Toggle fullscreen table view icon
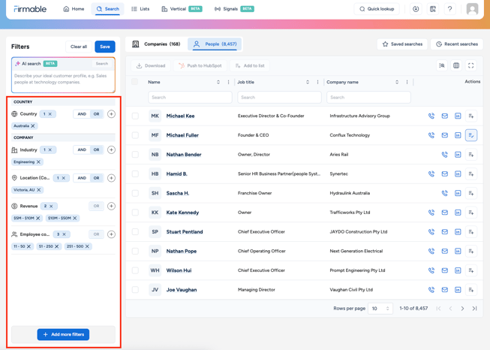490x350 pixels. (x=470, y=65)
